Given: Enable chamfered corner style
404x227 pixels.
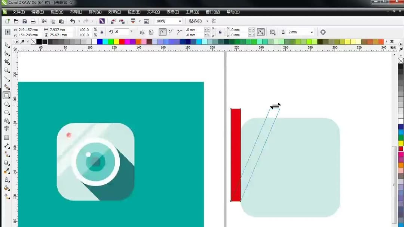Looking at the screenshot, I should (x=179, y=32).
